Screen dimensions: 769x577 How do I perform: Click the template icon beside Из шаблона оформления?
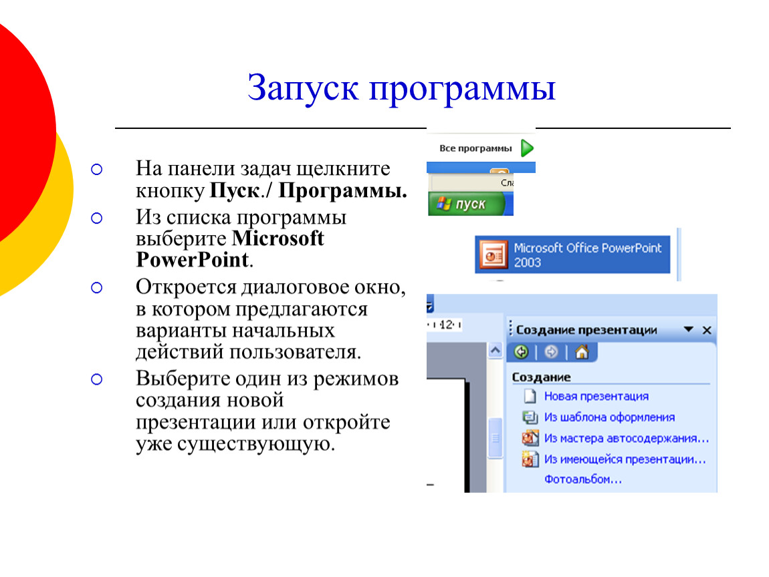[x=530, y=417]
